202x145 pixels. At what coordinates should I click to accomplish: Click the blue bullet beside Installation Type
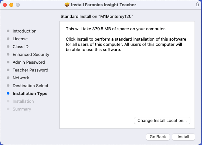(8, 94)
